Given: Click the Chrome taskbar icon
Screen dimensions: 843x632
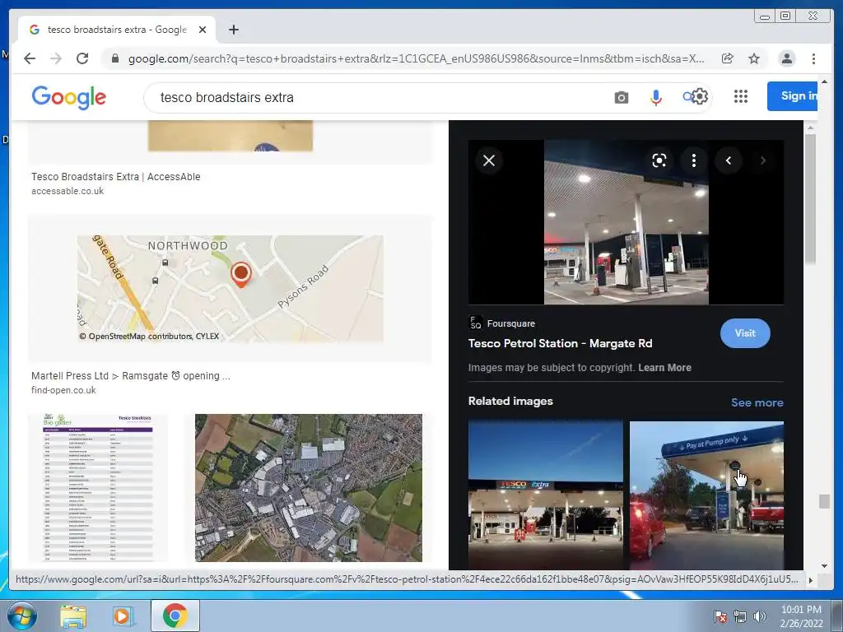Looking at the screenshot, I should coord(175,616).
